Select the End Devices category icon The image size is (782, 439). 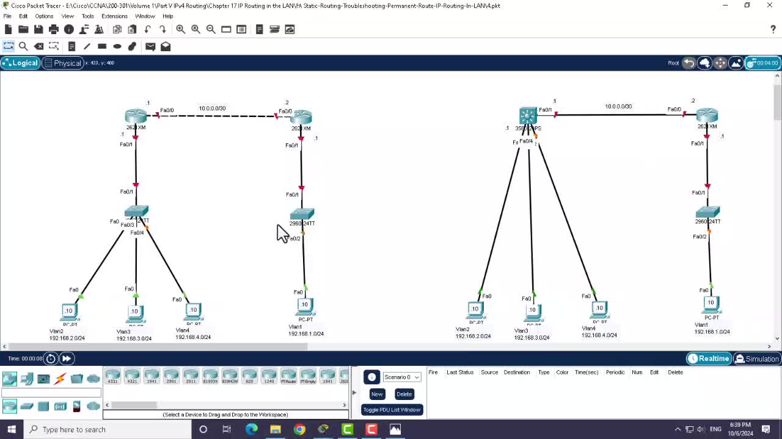[x=27, y=379]
